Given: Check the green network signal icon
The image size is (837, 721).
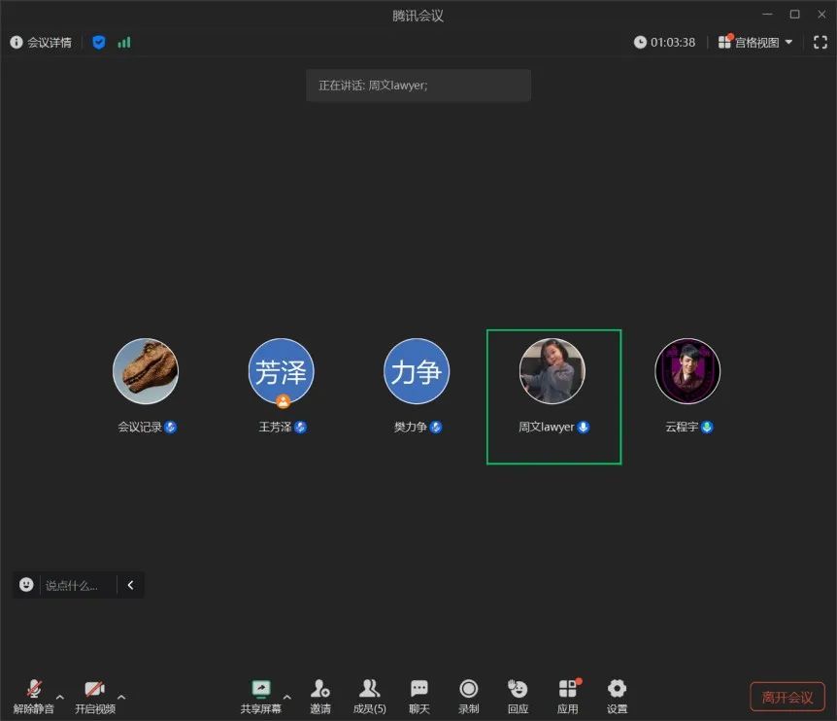Looking at the screenshot, I should click(x=124, y=42).
